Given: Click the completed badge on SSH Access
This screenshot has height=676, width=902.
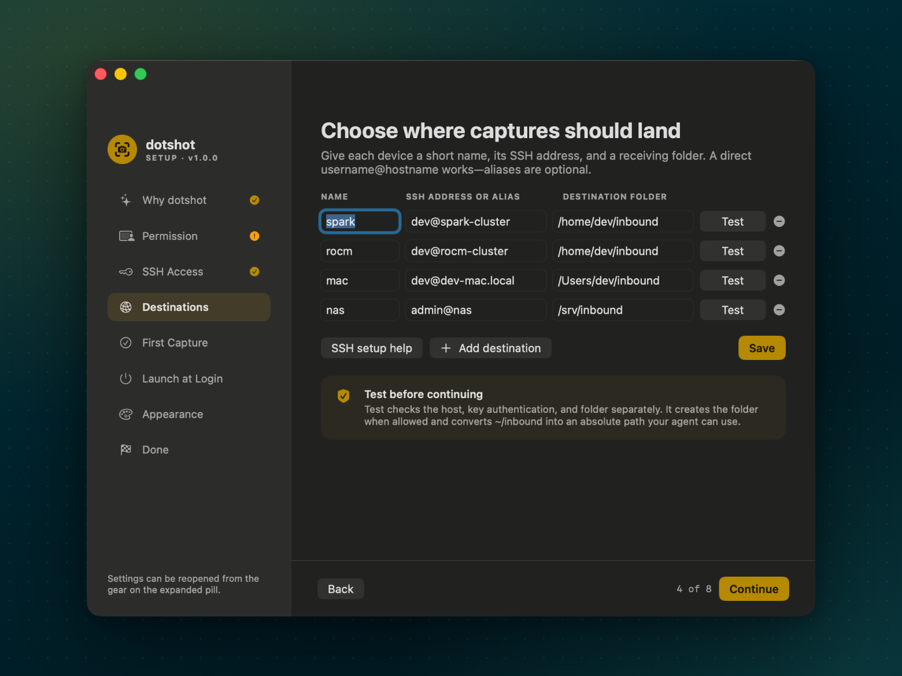Looking at the screenshot, I should [x=254, y=272].
